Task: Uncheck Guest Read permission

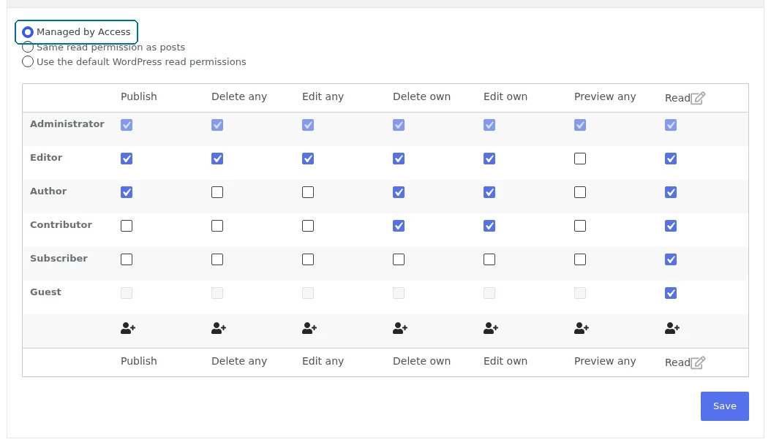Action: [671, 293]
